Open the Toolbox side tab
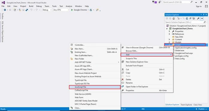The image size is (209, 111). 2,16
